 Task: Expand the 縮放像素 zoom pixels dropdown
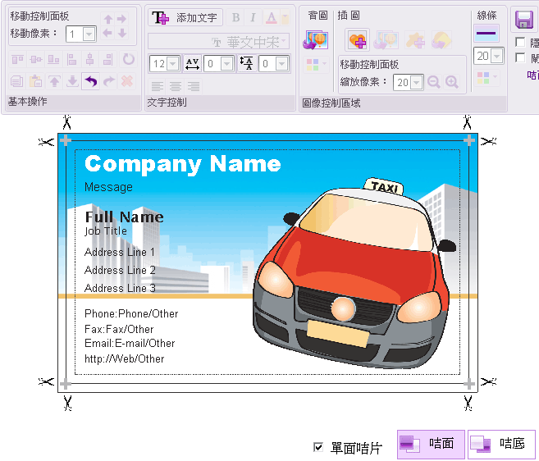416,82
